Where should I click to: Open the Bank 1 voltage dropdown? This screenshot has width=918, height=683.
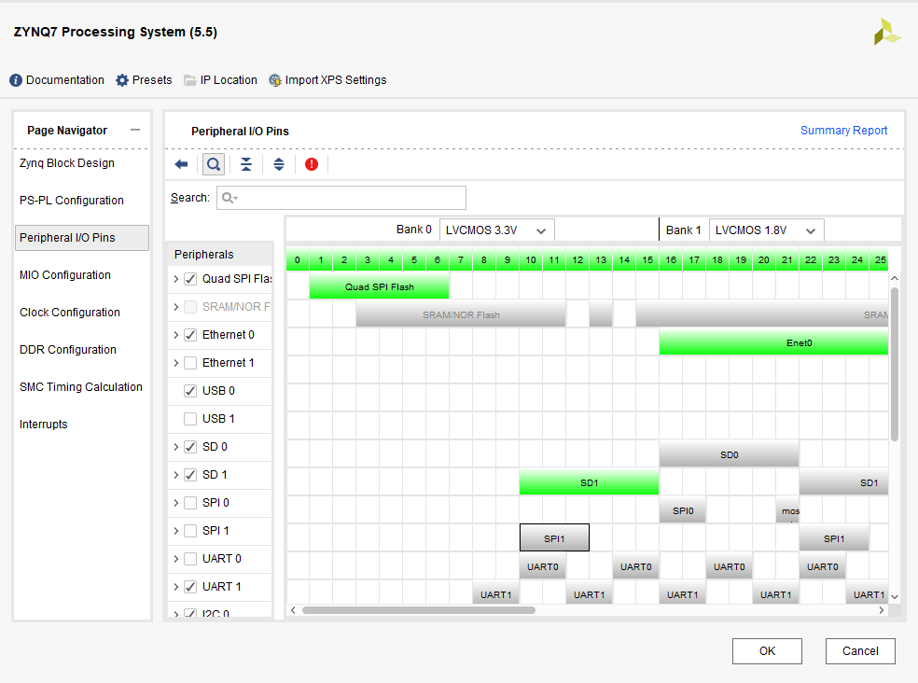pos(766,230)
